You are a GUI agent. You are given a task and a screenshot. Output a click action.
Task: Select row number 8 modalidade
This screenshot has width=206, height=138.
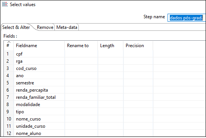[105, 105]
